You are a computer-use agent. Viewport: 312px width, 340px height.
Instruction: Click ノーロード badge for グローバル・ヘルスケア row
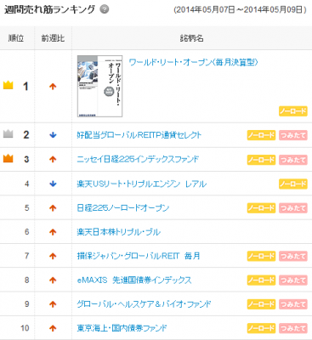tap(261, 304)
